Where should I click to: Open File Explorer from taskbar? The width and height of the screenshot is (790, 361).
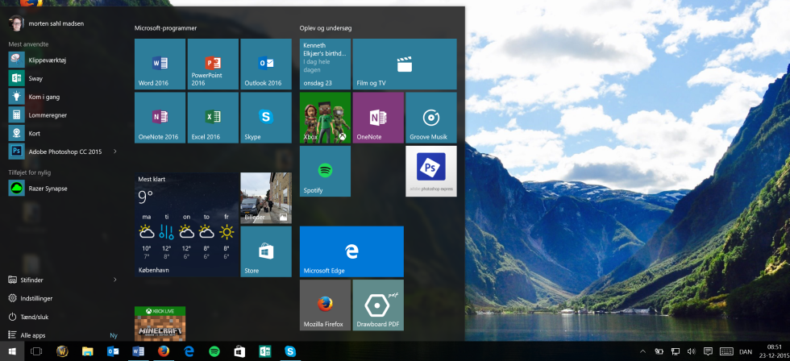(x=88, y=351)
